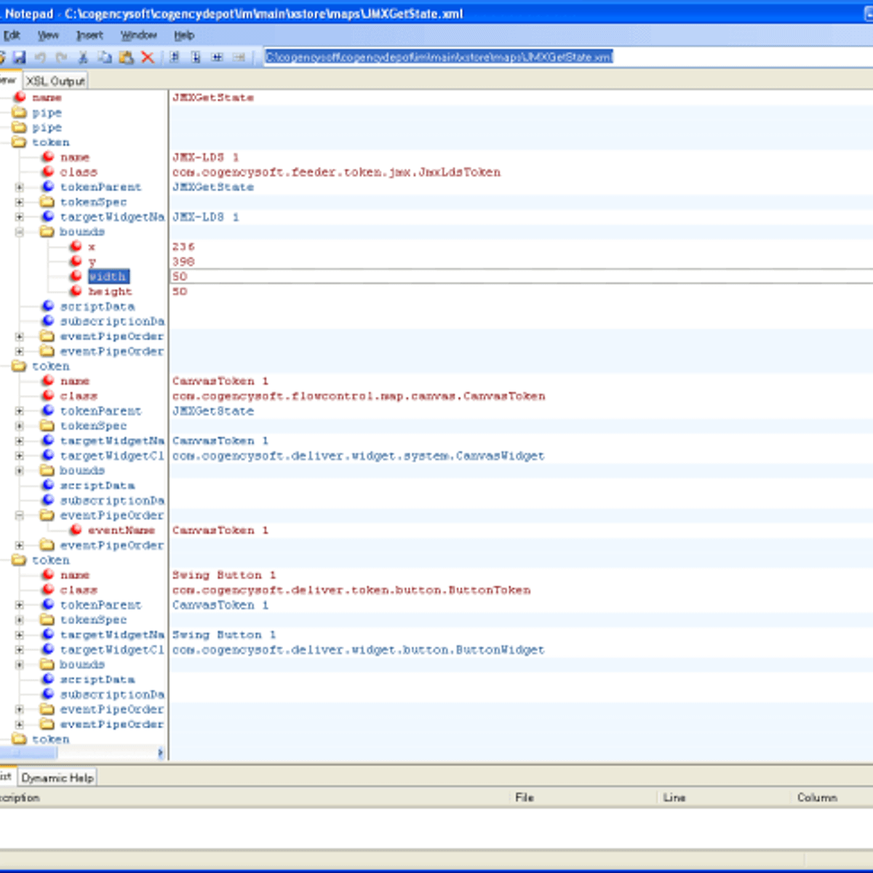The height and width of the screenshot is (873, 873).
Task: Switch to the Dynamic Help tab
Action: pyautogui.click(x=57, y=778)
